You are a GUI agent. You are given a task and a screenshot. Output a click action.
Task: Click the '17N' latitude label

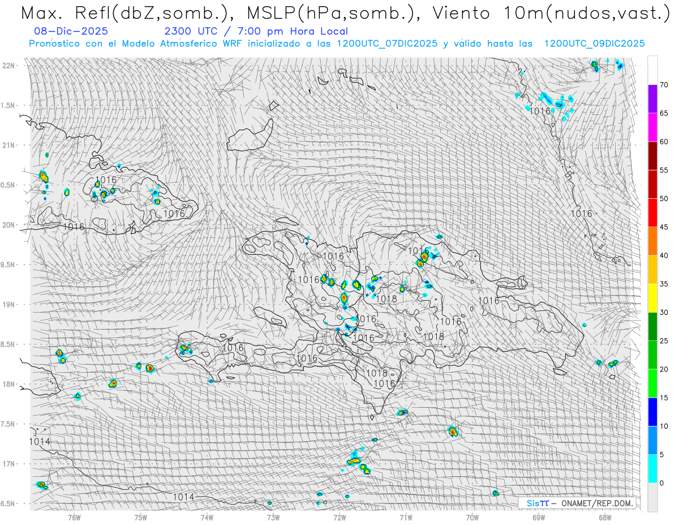(x=10, y=464)
